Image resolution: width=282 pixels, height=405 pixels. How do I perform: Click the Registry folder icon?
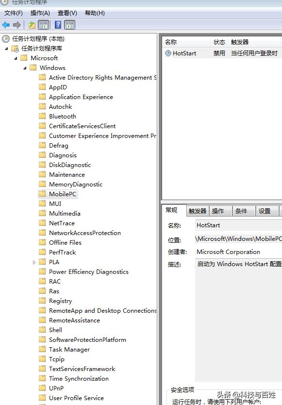click(42, 301)
